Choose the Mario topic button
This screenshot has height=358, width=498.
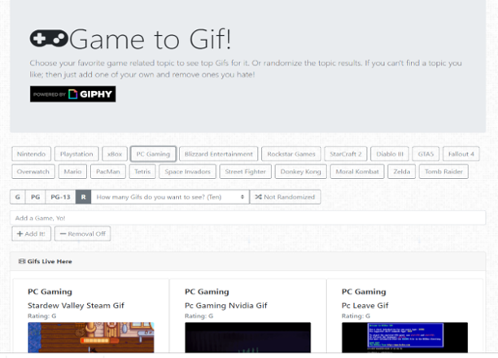pyautogui.click(x=72, y=172)
